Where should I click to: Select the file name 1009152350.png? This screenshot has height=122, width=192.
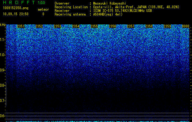[16, 8]
